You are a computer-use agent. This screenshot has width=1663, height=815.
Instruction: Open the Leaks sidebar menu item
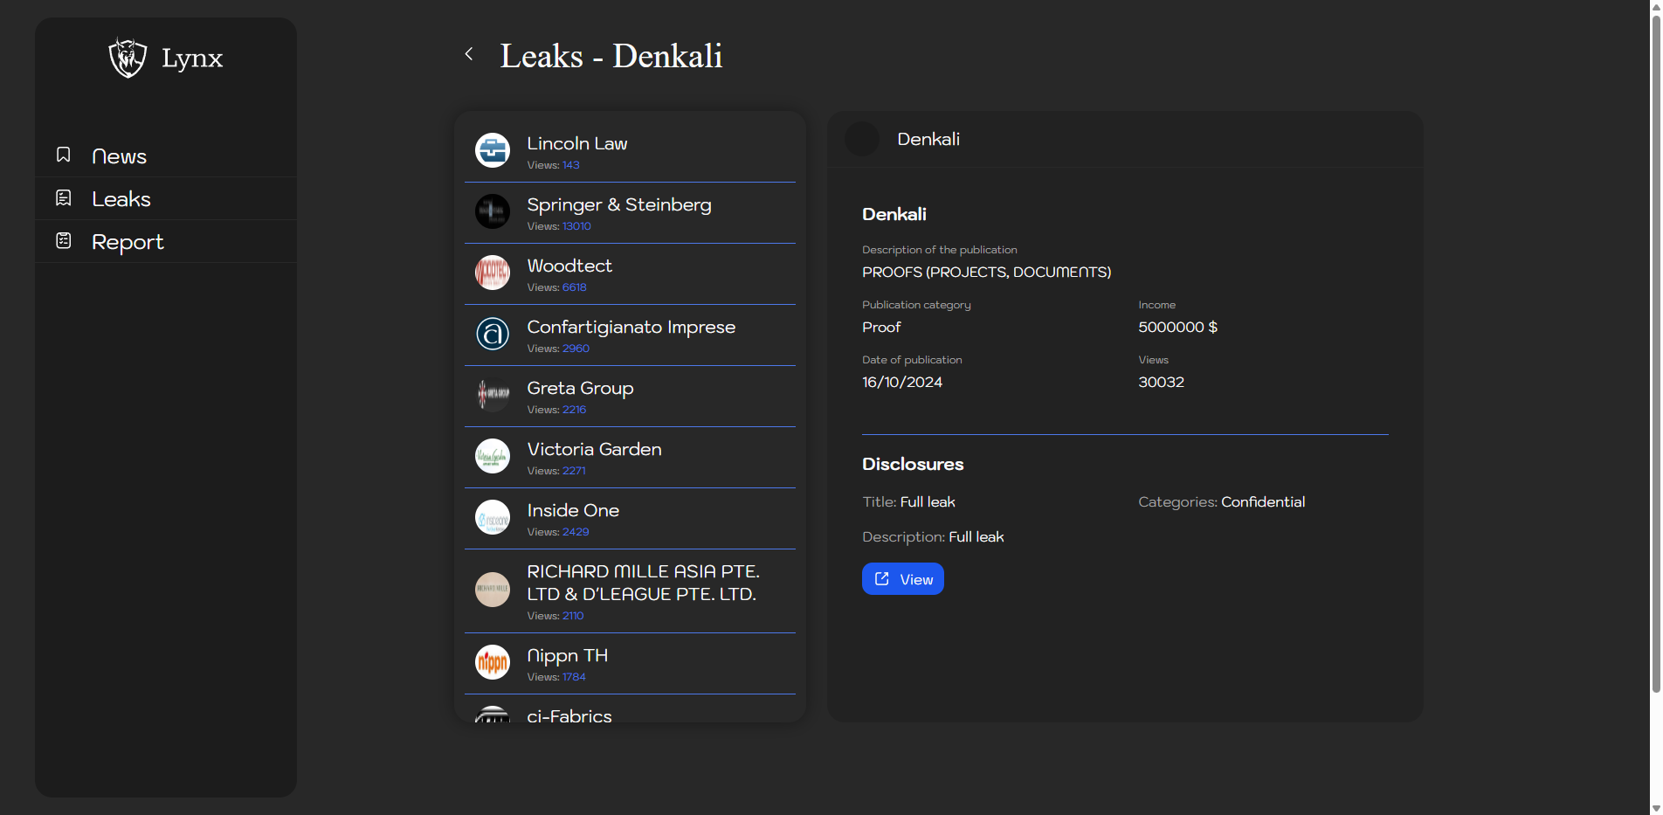tap(121, 199)
